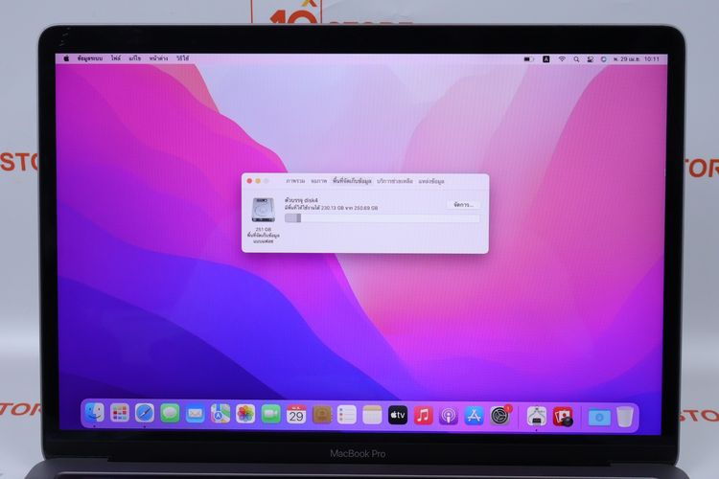Start FaceTime from the Dock
This screenshot has width=719, height=479.
pos(270,415)
